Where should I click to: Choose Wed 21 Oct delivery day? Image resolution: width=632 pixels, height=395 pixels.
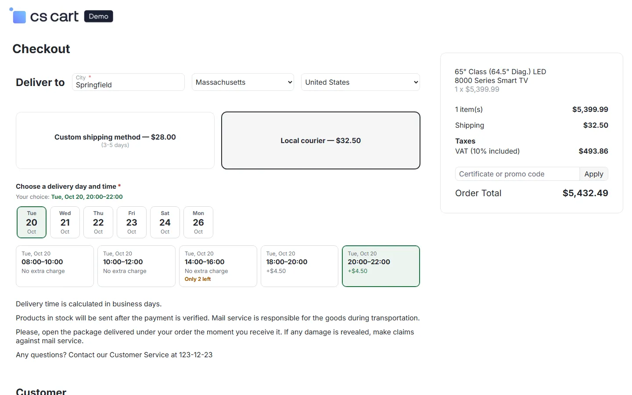click(65, 222)
